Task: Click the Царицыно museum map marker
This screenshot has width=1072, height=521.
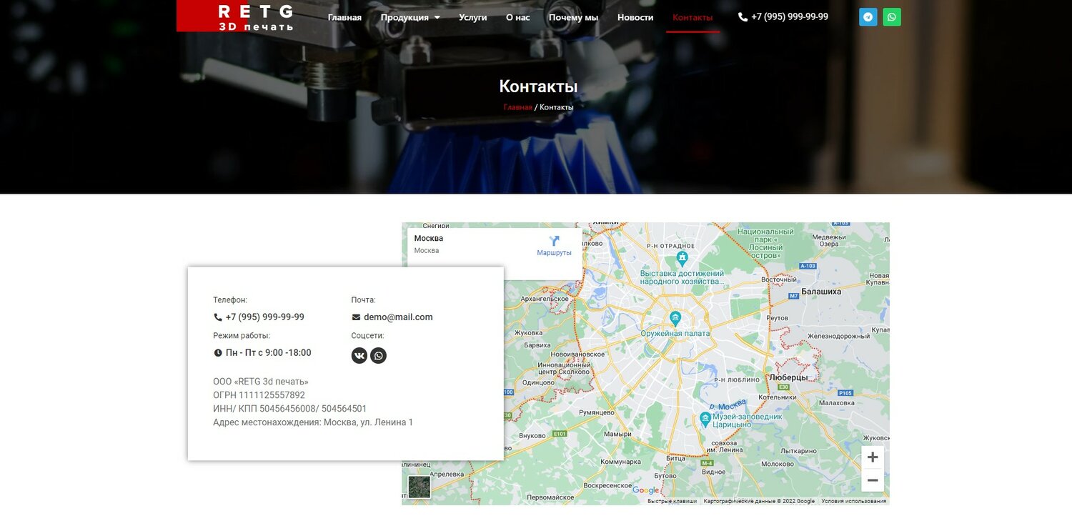Action: coord(705,418)
